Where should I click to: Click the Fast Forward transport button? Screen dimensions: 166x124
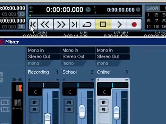pyautogui.click(x=61, y=24)
